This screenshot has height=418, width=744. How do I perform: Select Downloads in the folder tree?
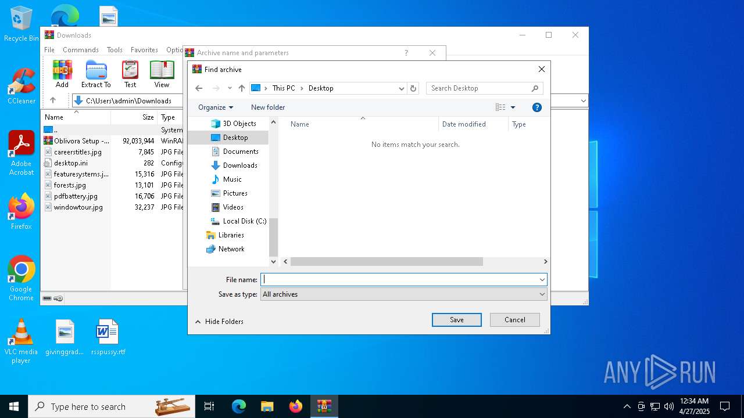234,165
